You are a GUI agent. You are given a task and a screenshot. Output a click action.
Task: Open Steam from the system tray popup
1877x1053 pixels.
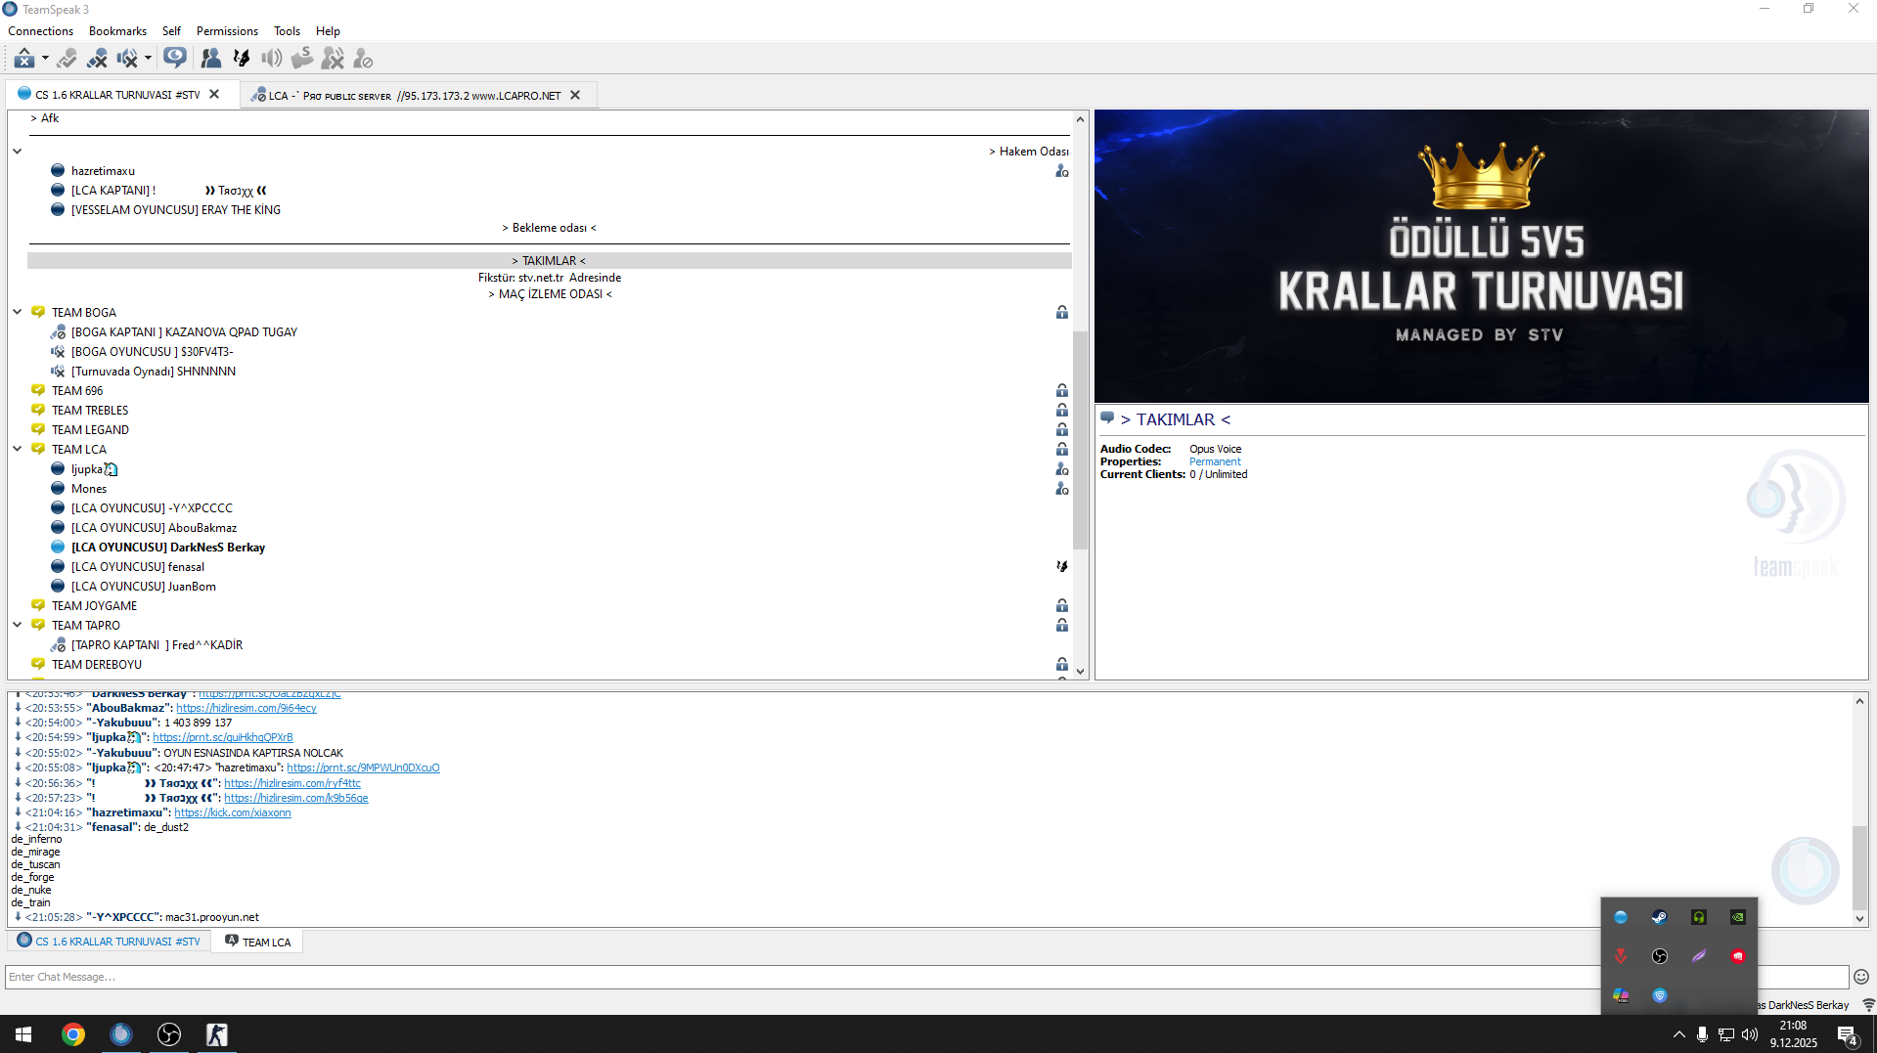[1660, 917]
